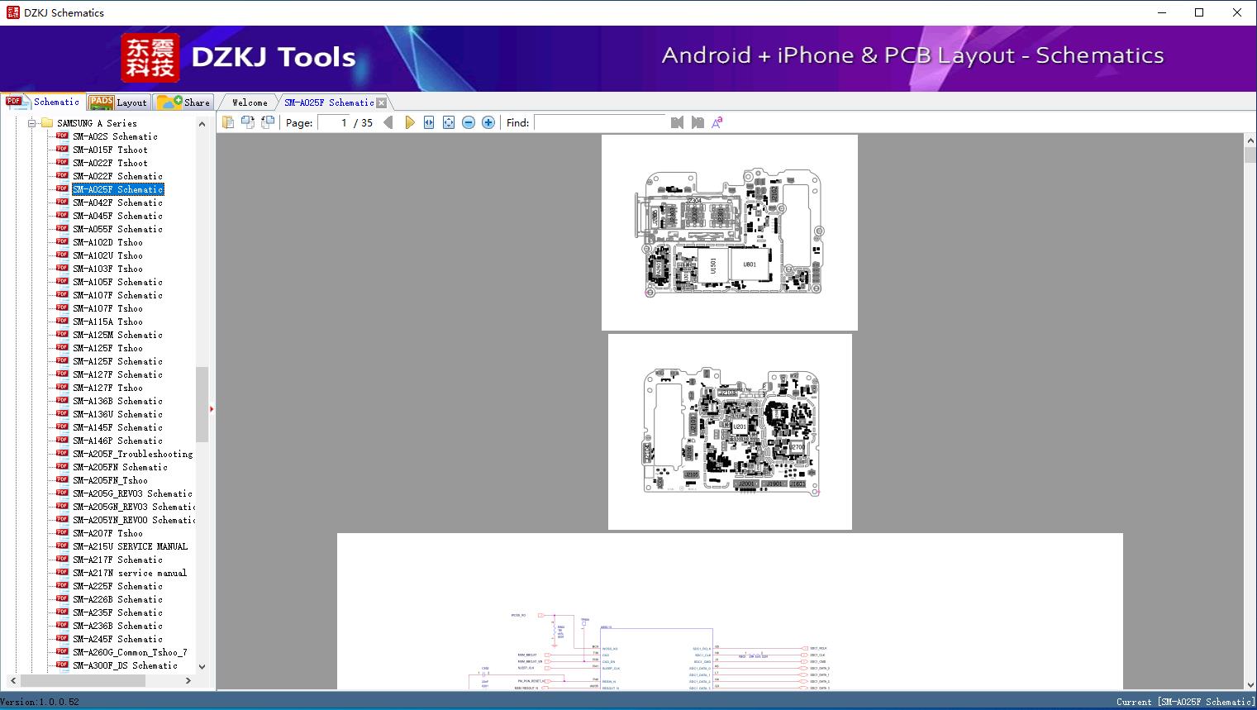Click the Find text field
This screenshot has height=710, width=1257.
coord(600,122)
